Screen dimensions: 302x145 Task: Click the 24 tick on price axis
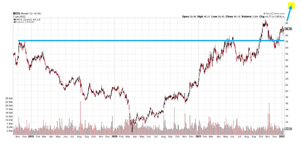coord(287,79)
